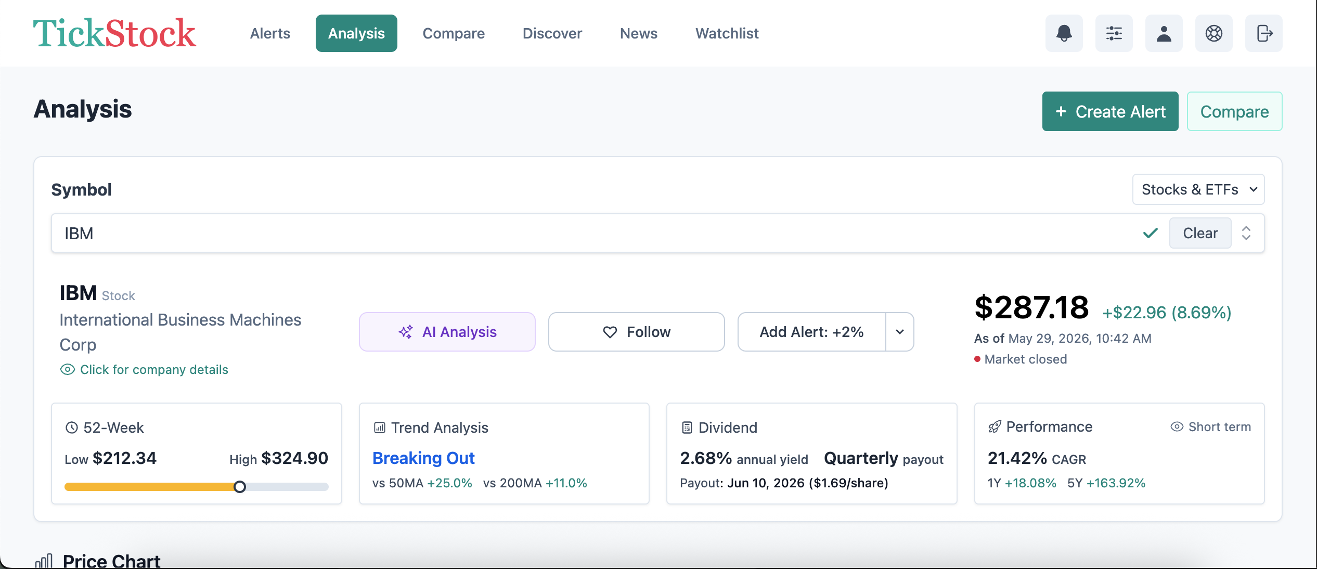Switch to the Discover tab

click(x=552, y=33)
